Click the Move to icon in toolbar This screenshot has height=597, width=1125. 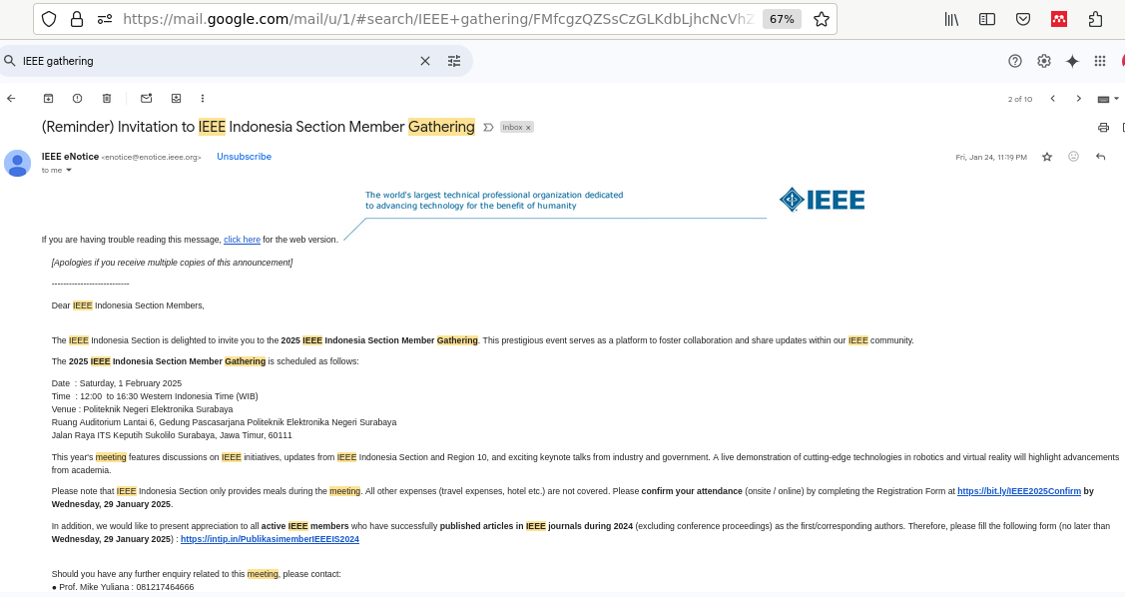click(x=176, y=98)
